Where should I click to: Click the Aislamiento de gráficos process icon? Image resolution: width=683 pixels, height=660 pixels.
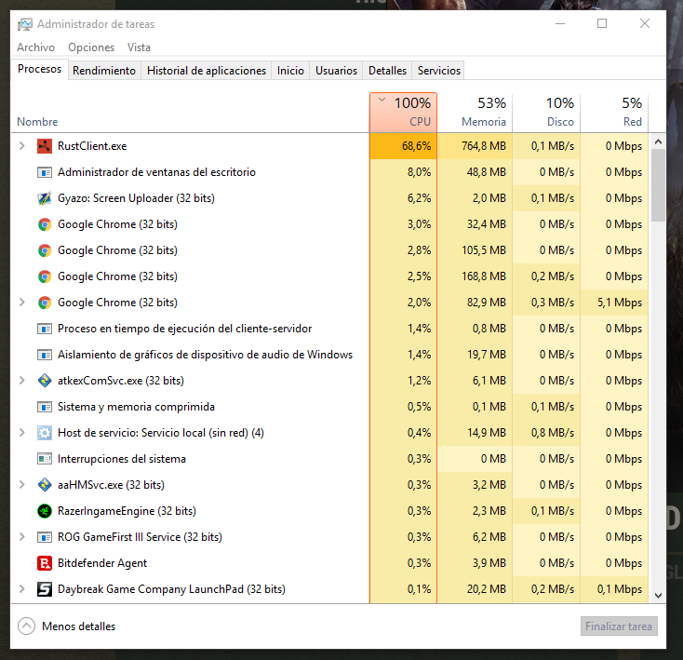(x=45, y=355)
